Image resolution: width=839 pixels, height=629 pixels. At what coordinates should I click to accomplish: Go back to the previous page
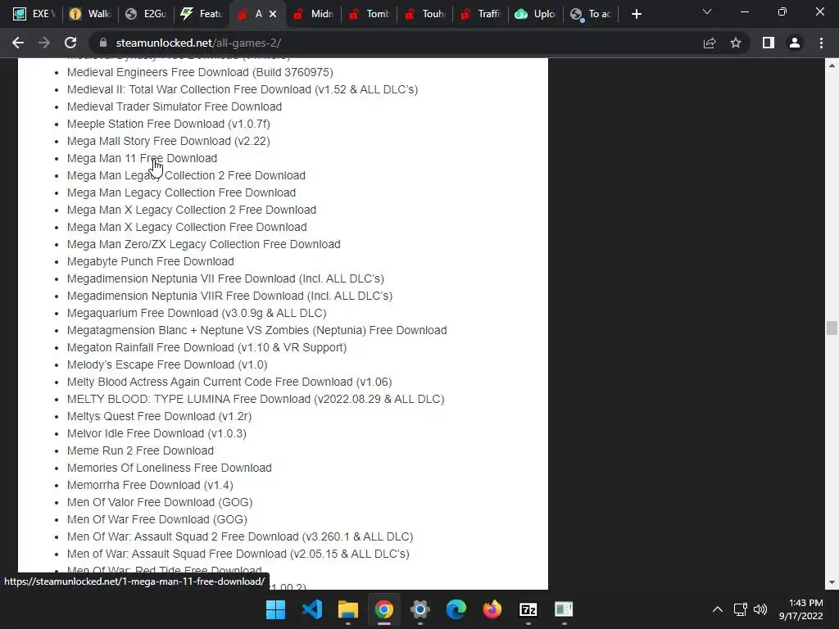point(18,43)
